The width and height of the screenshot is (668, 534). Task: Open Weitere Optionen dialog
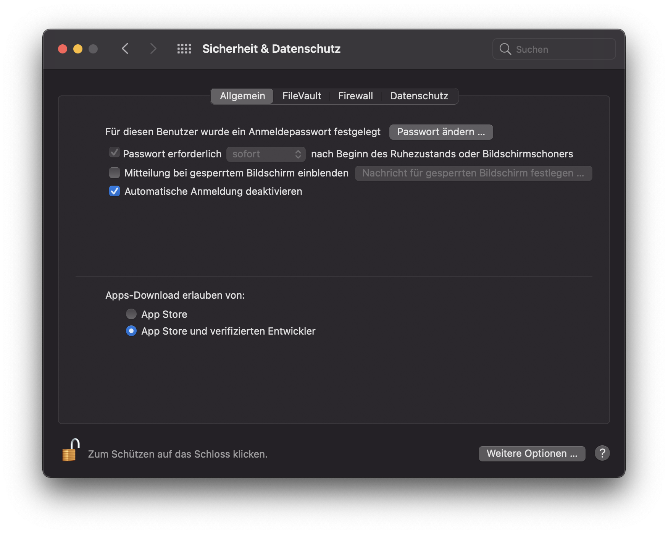point(532,453)
